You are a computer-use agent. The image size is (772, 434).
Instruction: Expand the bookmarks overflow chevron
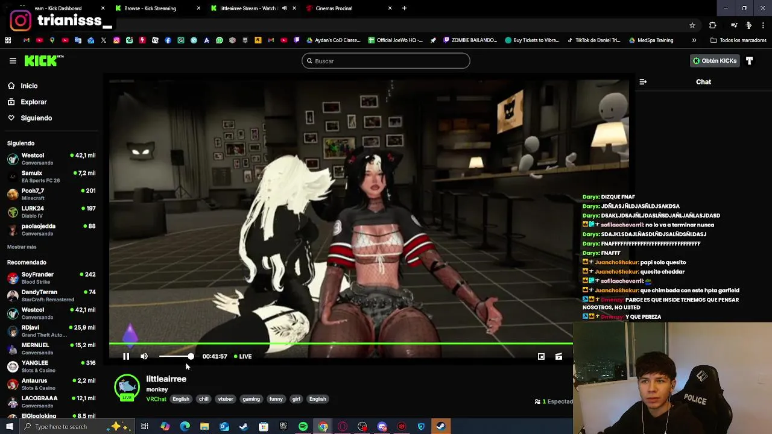(694, 40)
